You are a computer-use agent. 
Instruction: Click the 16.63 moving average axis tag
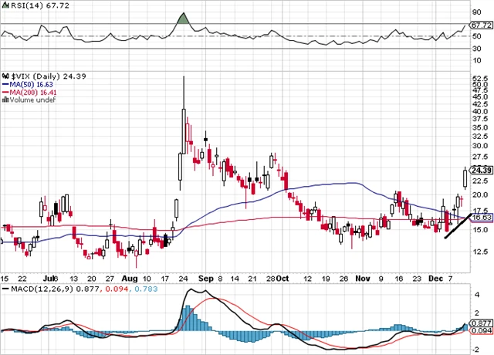coord(482,218)
